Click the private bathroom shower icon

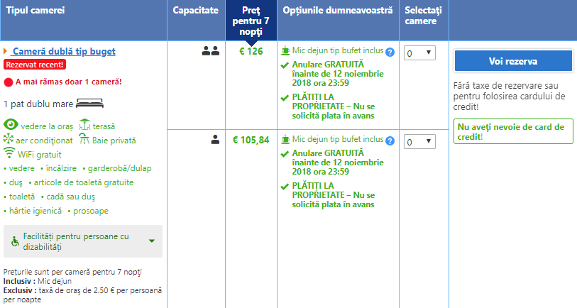(84, 140)
